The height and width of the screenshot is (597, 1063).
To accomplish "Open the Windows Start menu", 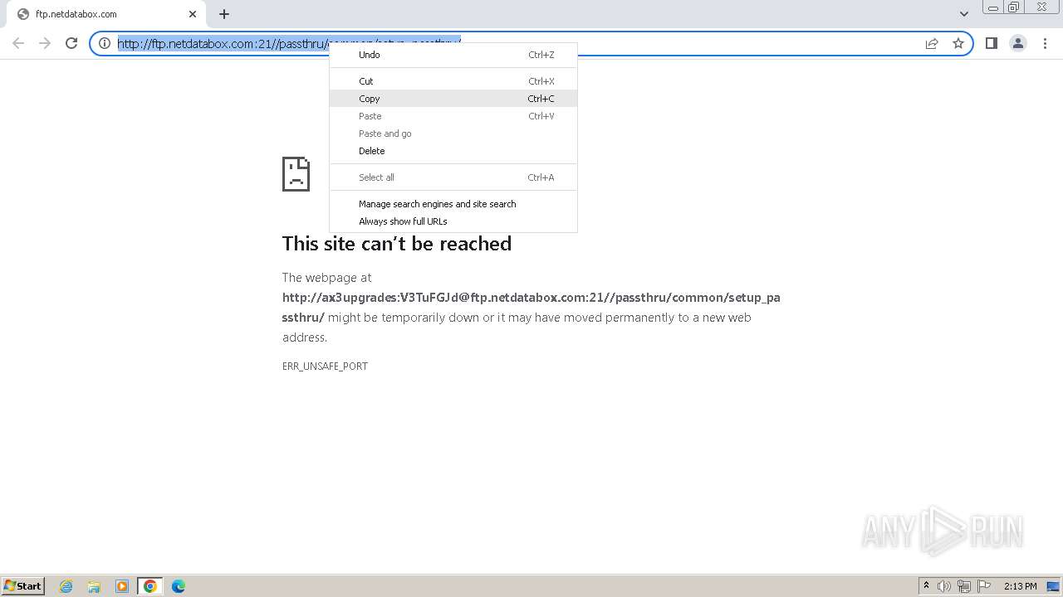I will point(23,585).
